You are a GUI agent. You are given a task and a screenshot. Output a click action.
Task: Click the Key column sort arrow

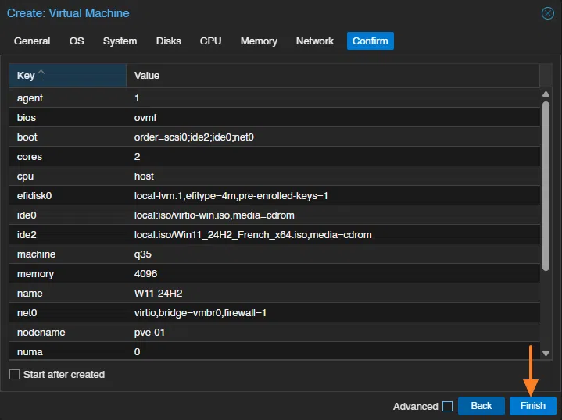pos(41,76)
